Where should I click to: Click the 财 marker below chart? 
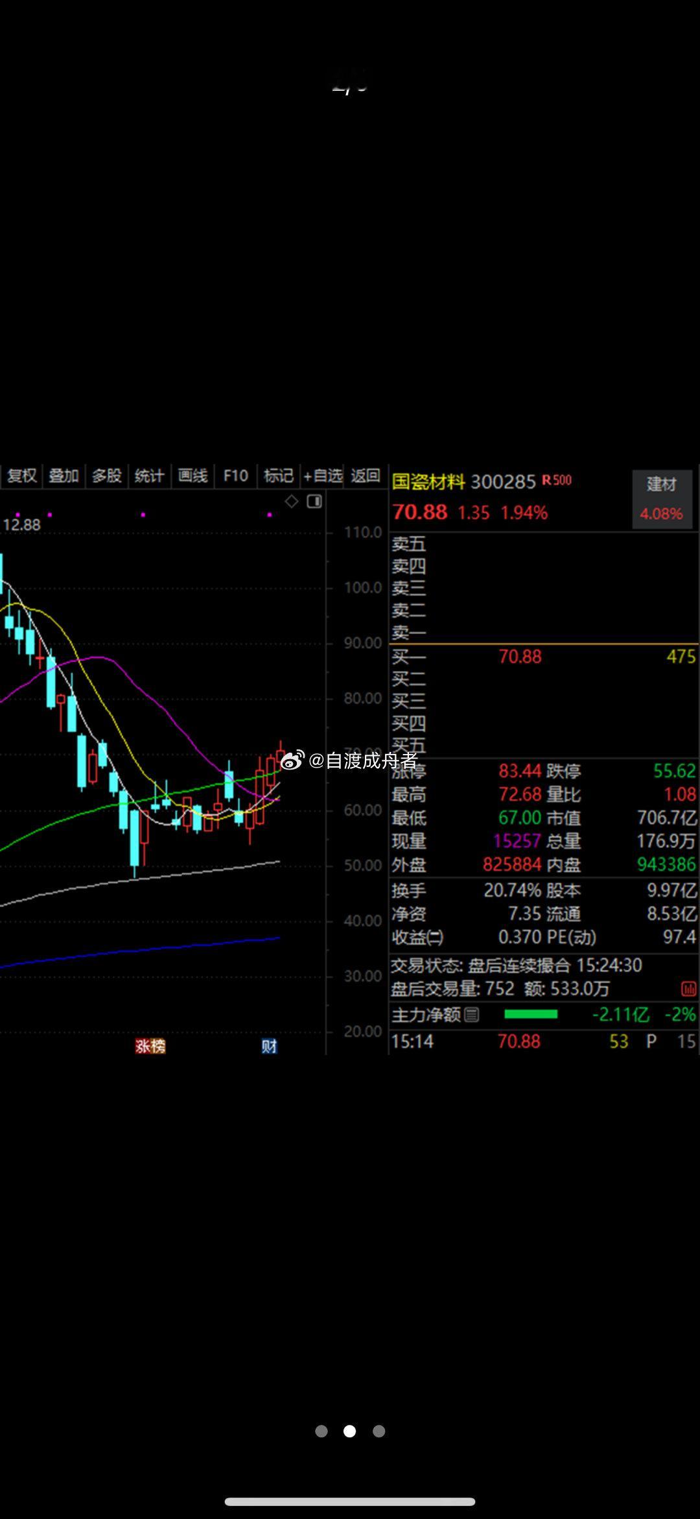(x=270, y=1046)
